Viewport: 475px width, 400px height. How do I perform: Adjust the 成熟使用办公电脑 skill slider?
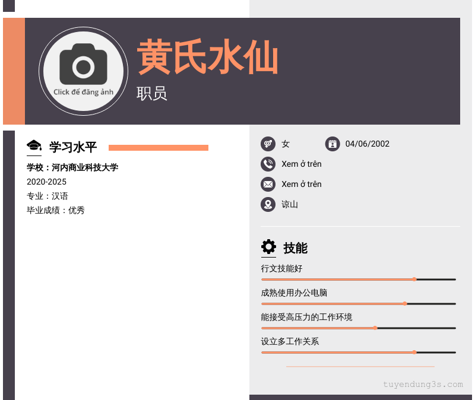coord(405,303)
